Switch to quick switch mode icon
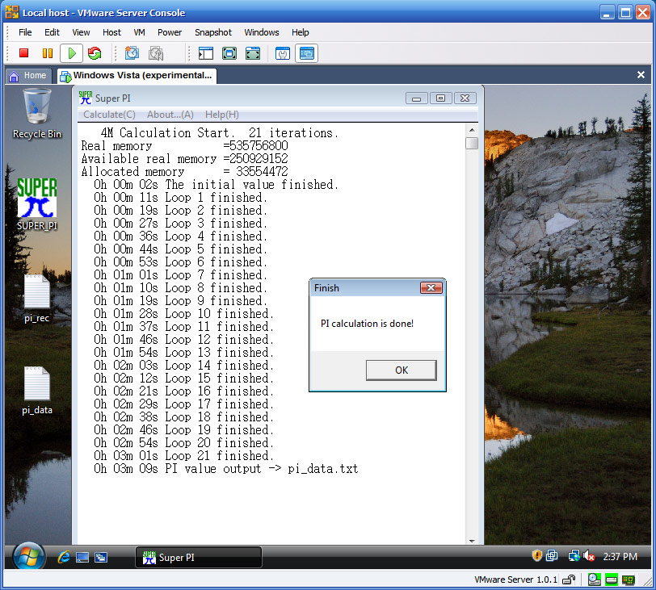 (229, 53)
